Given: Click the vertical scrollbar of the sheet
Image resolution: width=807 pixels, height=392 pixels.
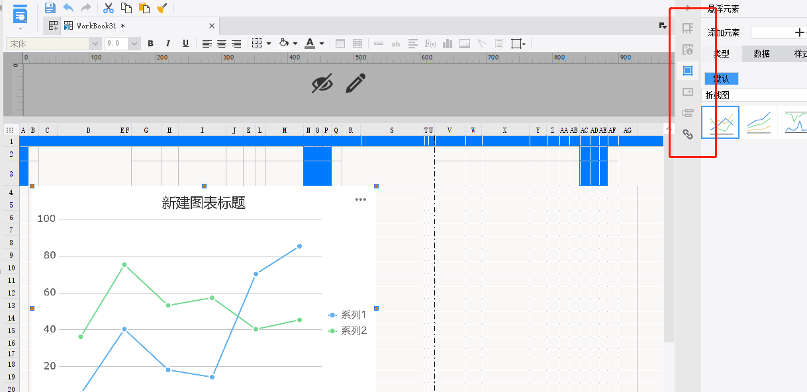Looking at the screenshot, I should [x=669, y=238].
